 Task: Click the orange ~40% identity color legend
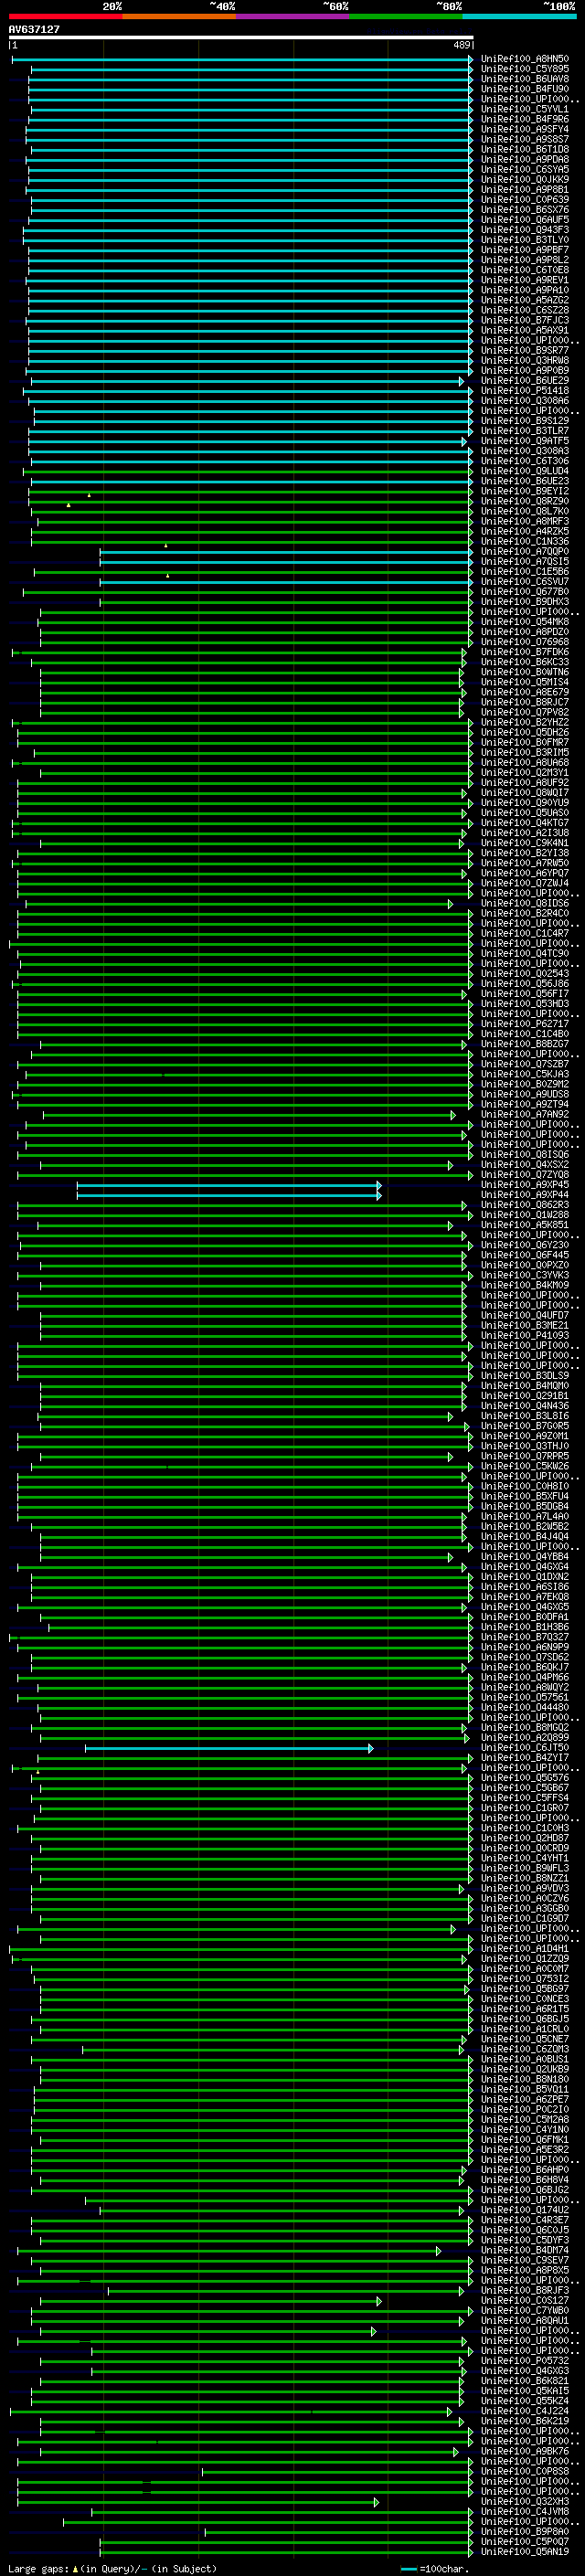pyautogui.click(x=179, y=16)
